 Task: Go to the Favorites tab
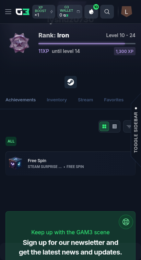[x=114, y=100]
